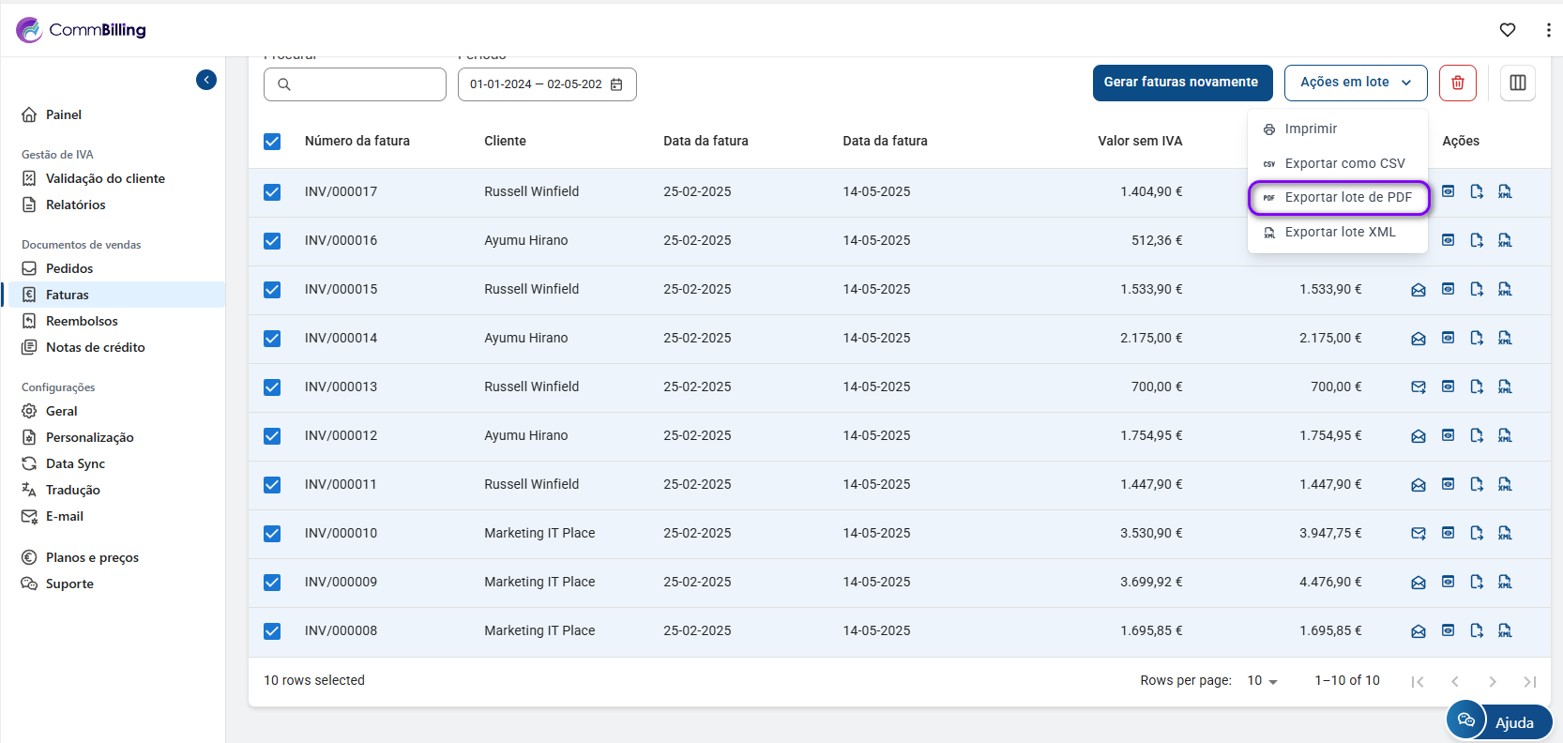Export invoice INV/000012 document icon
1563x743 pixels.
coord(1477,435)
